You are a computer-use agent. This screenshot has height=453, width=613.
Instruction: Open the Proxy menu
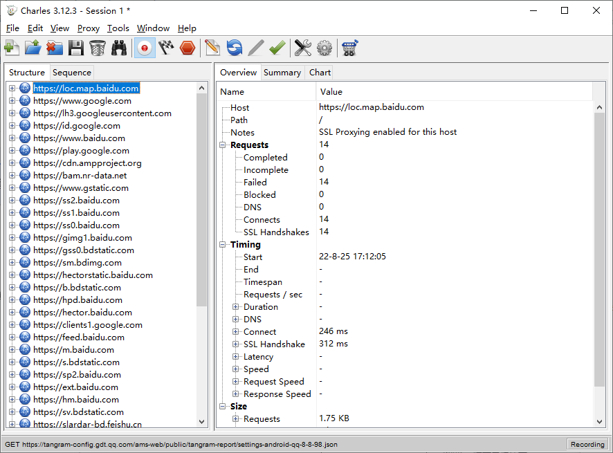[x=88, y=28]
